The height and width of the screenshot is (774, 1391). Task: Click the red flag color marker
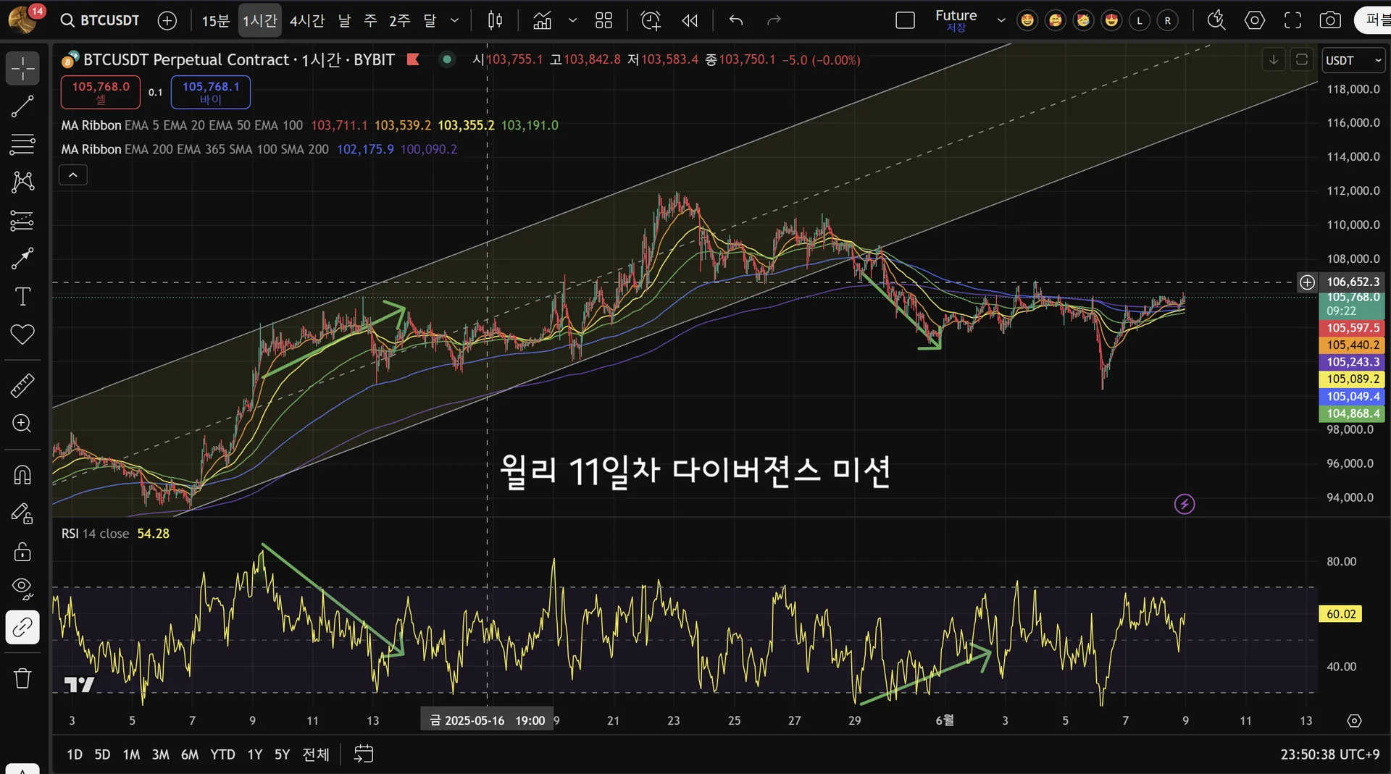tap(413, 59)
